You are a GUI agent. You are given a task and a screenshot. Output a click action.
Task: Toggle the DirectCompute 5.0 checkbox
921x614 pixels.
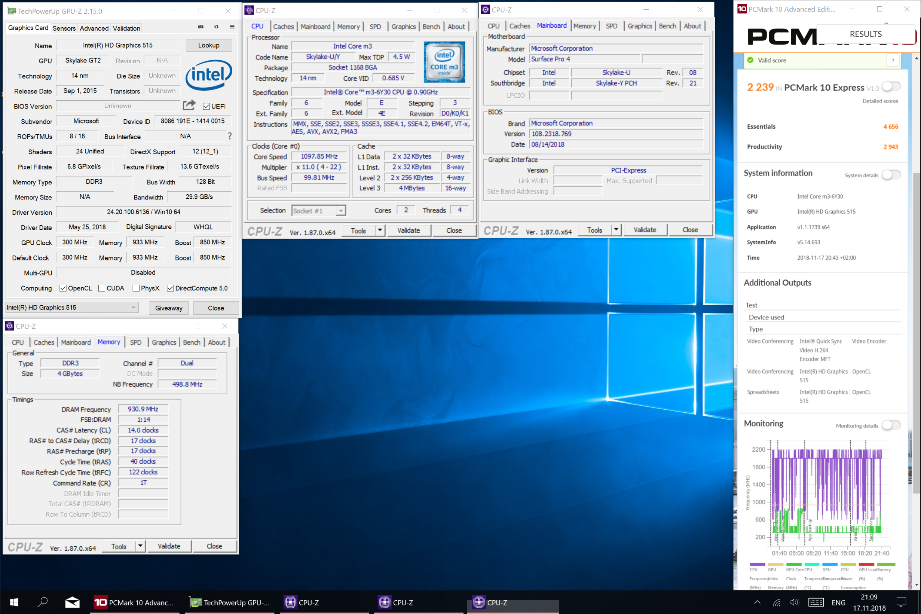click(x=170, y=288)
